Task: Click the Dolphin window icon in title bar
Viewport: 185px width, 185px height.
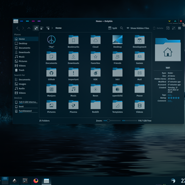Action: [x=16, y=21]
